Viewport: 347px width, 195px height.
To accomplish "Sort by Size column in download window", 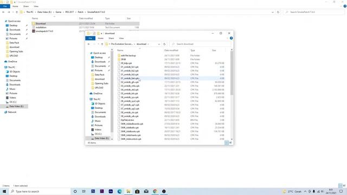I will click(x=214, y=50).
